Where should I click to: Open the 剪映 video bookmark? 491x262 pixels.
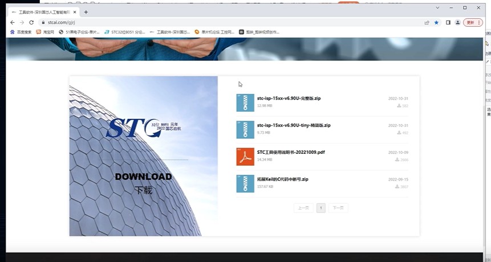[259, 32]
